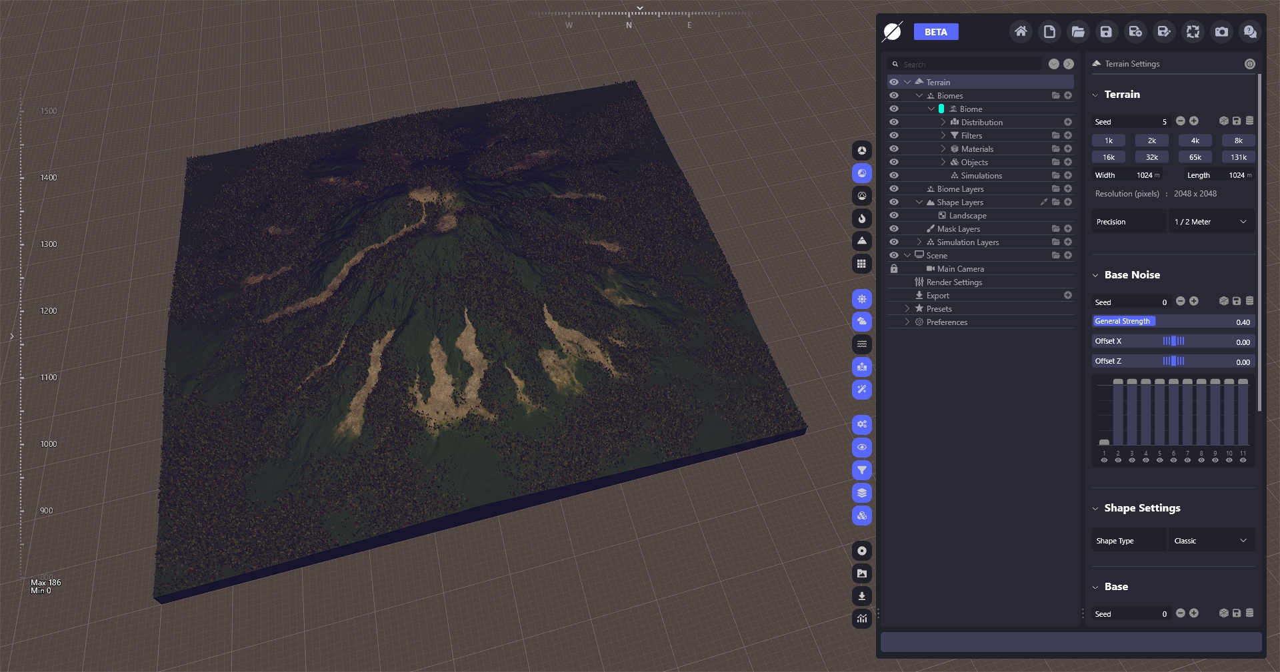This screenshot has height=672, width=1280.
Task: Hide the Landscape shape layer
Action: (x=894, y=216)
